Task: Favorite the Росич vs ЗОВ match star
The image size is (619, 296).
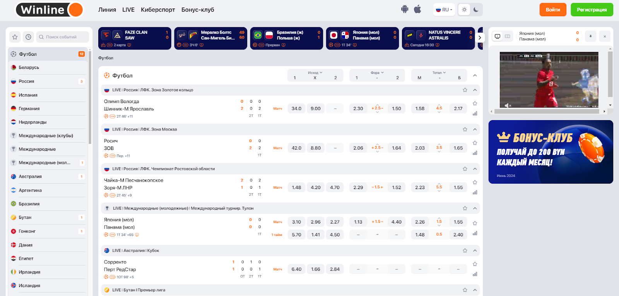Action: [475, 143]
